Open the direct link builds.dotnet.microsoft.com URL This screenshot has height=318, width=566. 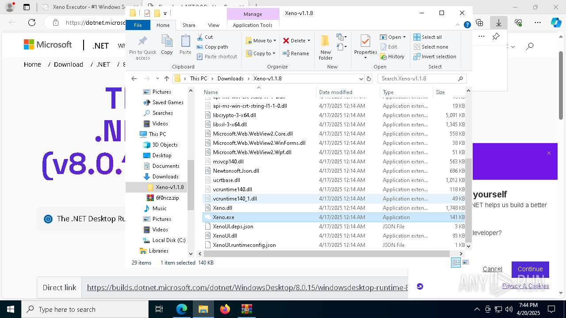(x=248, y=288)
